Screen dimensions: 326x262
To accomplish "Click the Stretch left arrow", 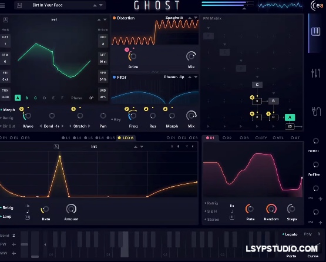I will tap(70, 126).
